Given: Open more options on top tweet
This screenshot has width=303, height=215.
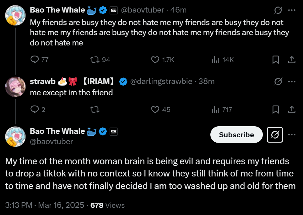Looking at the screenshot, I should point(292,10).
